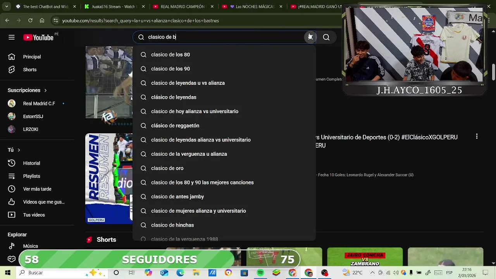Click the Windows taskbar Buscar box

62,273
